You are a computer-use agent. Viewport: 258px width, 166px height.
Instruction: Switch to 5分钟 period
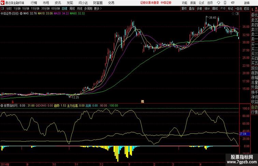(x=26, y=9)
